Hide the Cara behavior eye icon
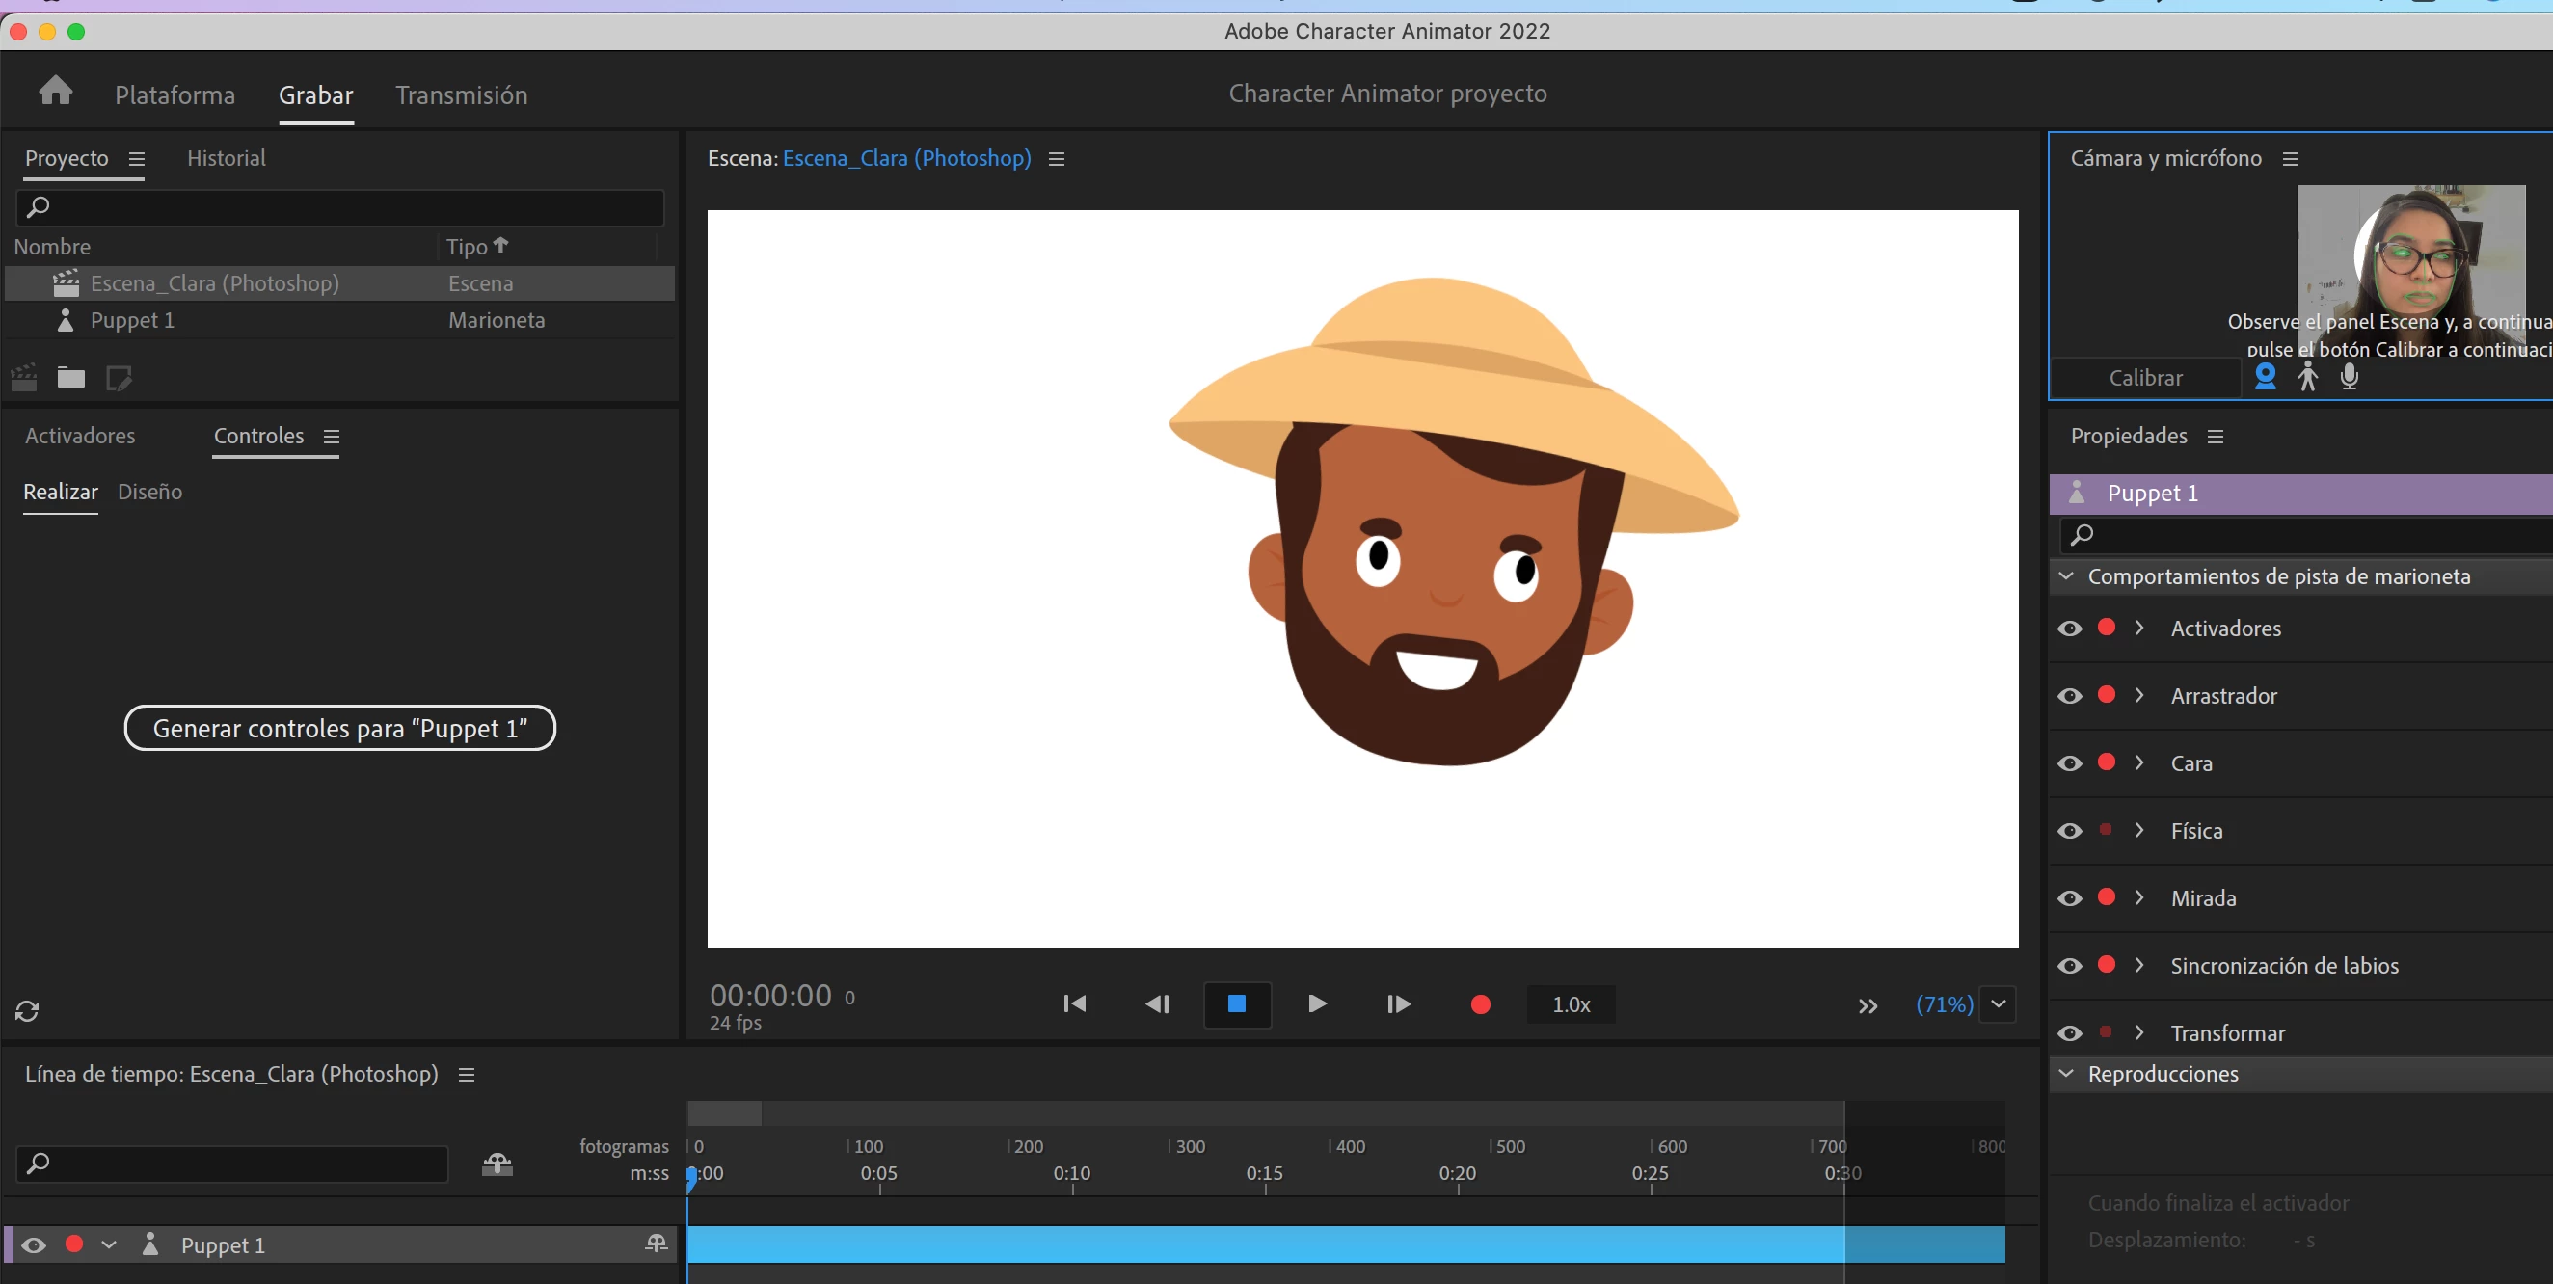Screen dimensions: 2553x1284 [2069, 763]
